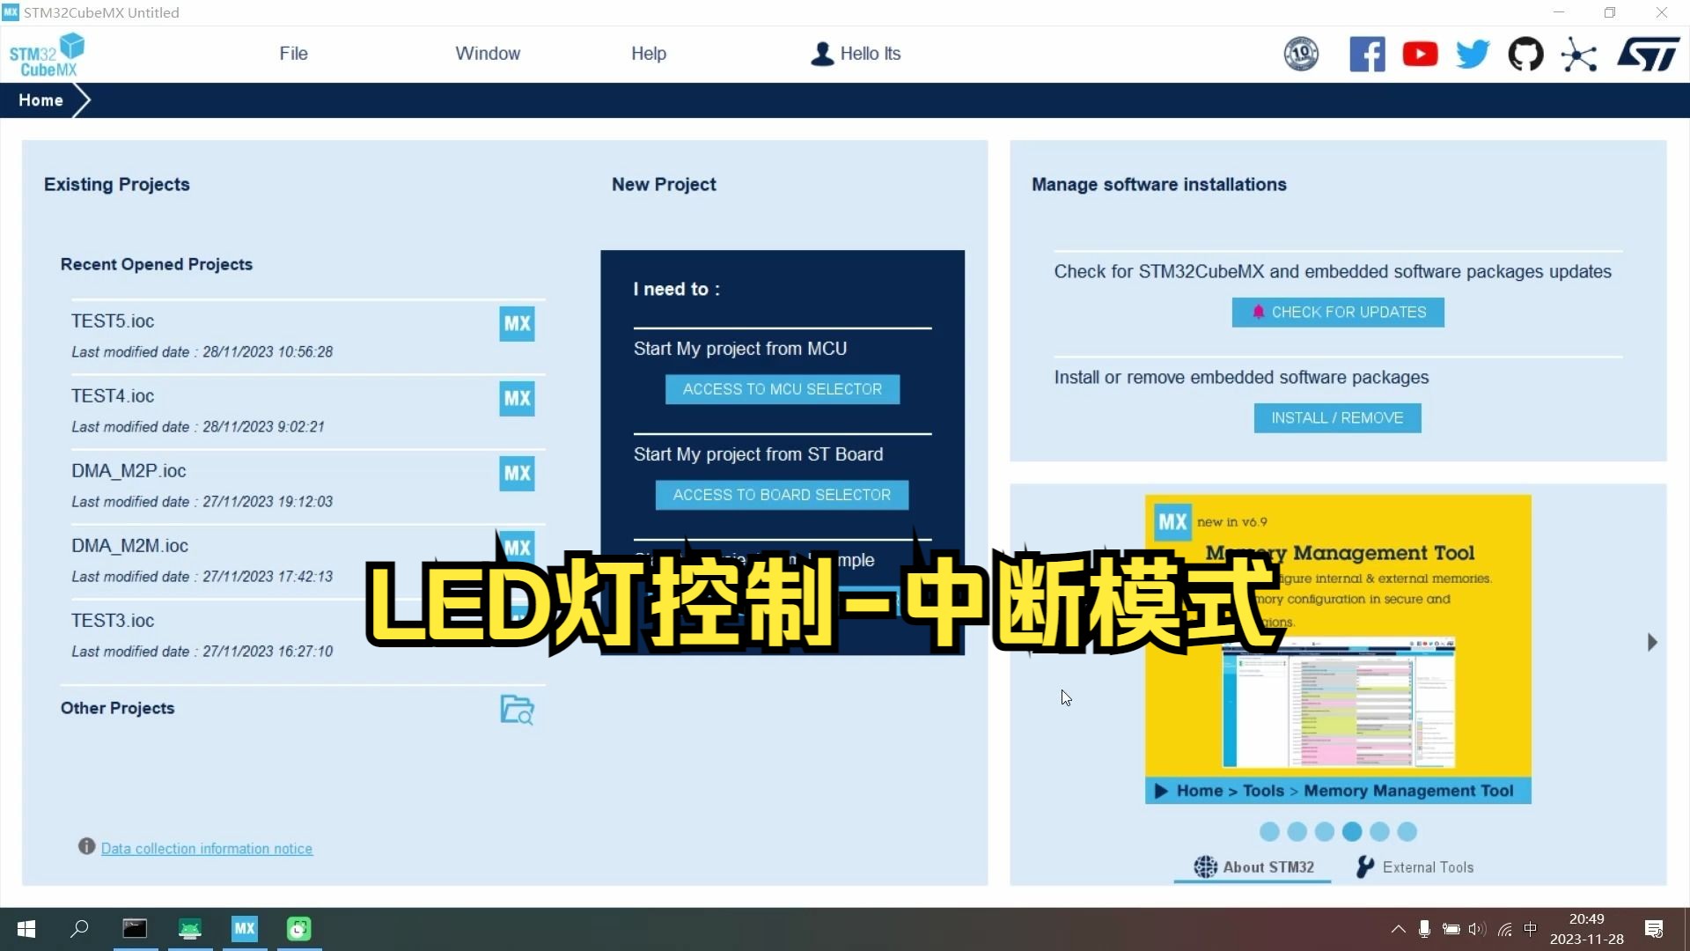
Task: Open TEST5.ioc via its MX file icon
Action: [517, 323]
